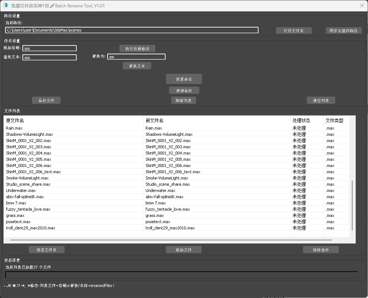This screenshot has height=298, width=368.
Task: Click the 恢复命名 button
Action: [x=184, y=79]
